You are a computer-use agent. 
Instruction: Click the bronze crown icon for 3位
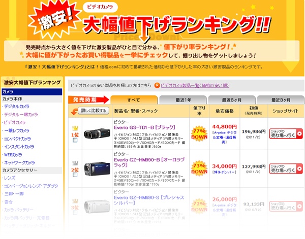75,201
